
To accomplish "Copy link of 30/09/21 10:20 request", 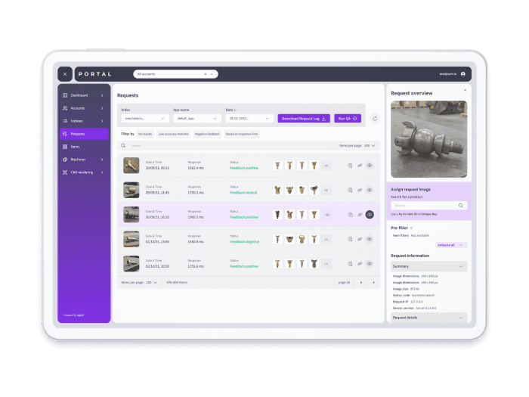I will (x=360, y=215).
